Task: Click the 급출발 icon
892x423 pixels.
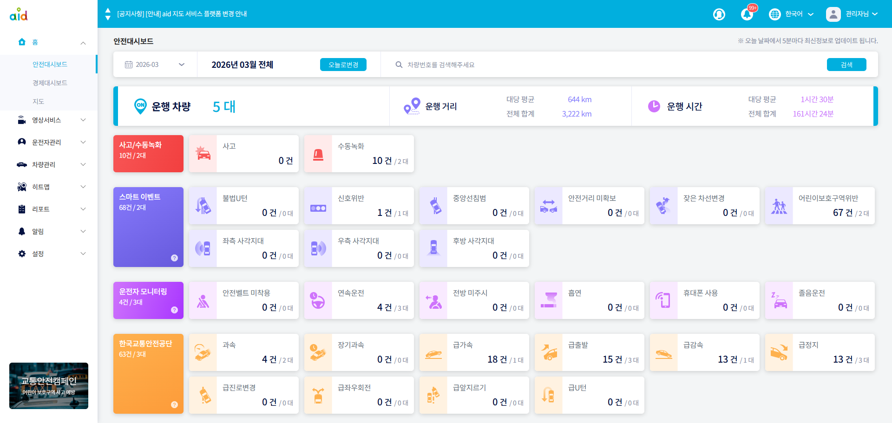Action: coord(549,352)
